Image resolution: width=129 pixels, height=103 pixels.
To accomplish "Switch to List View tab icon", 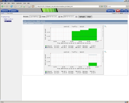I will [122, 11].
